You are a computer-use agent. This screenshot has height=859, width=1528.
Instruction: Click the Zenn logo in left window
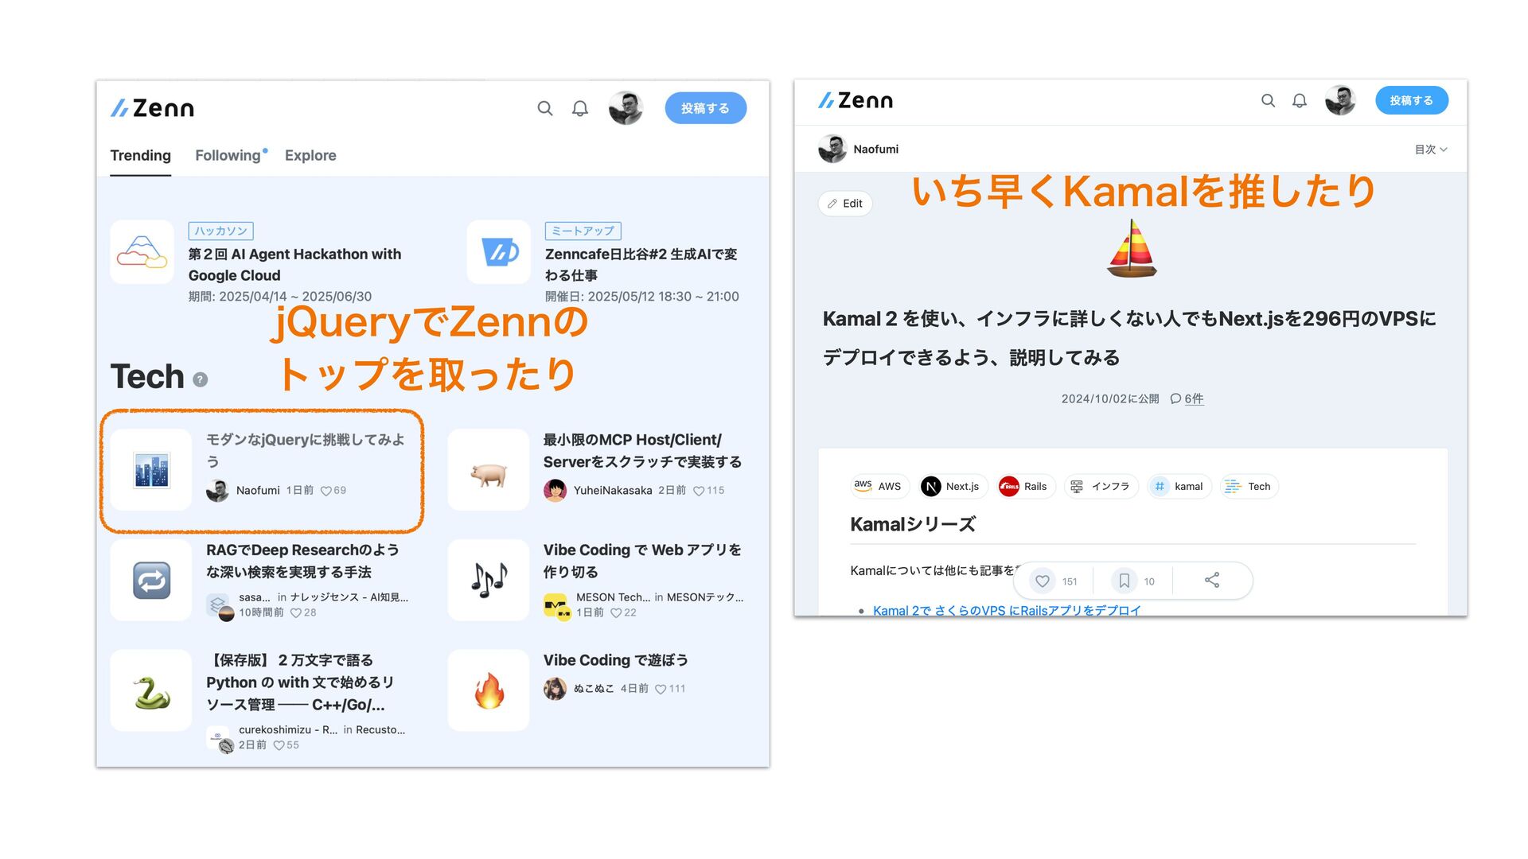tap(152, 108)
